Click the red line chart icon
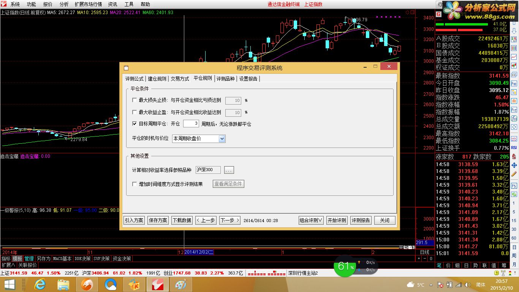 (x=514, y=57)
